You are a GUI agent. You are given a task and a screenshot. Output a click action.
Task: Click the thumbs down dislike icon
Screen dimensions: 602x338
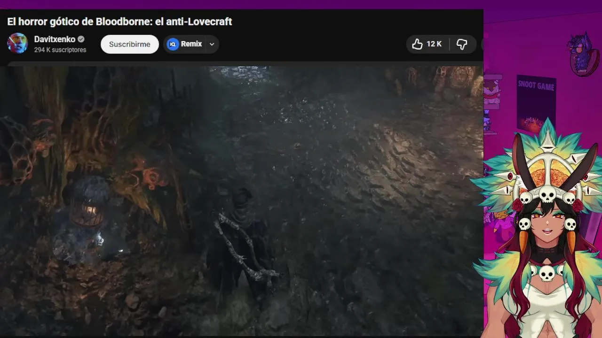462,44
